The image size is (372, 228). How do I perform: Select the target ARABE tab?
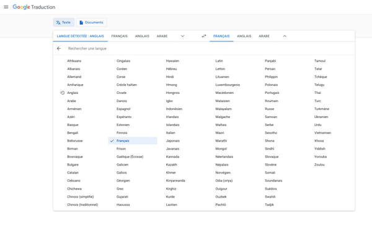(264, 36)
